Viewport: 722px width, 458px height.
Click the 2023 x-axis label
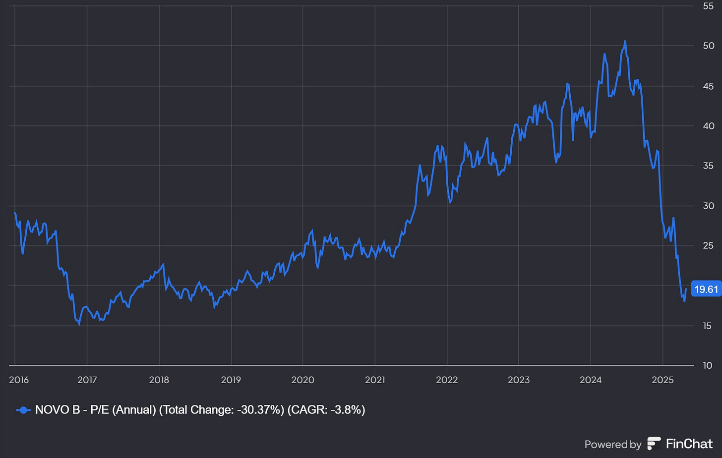(519, 380)
